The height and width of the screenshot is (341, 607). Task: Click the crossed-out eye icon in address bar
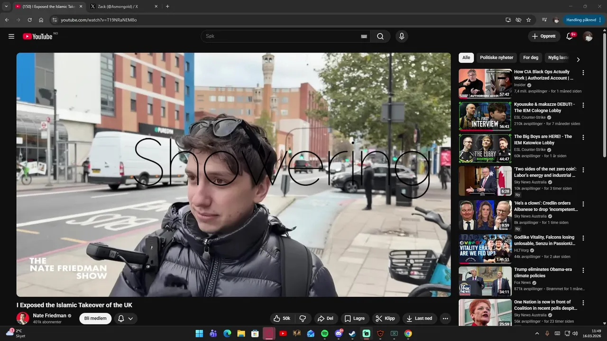coord(518,20)
